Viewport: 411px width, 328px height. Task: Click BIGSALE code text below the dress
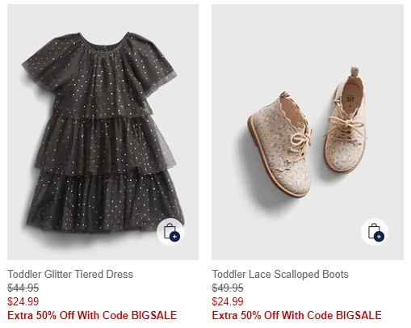coord(154,315)
